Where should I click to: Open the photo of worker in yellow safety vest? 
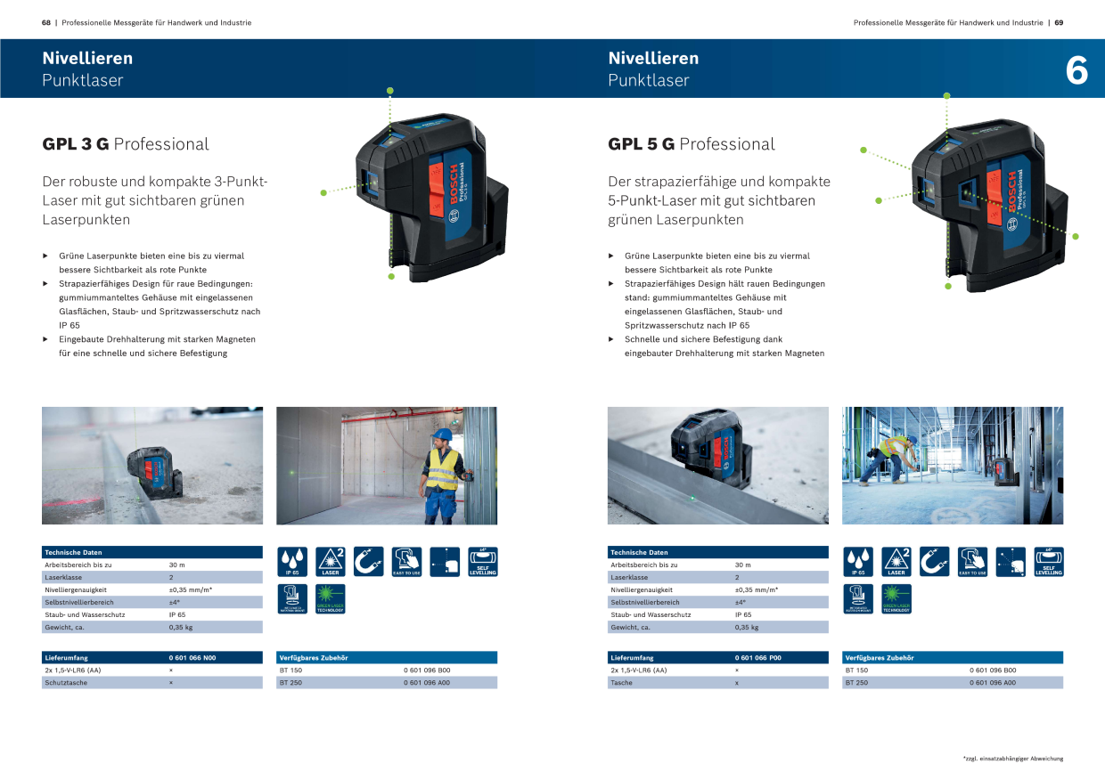[387, 466]
